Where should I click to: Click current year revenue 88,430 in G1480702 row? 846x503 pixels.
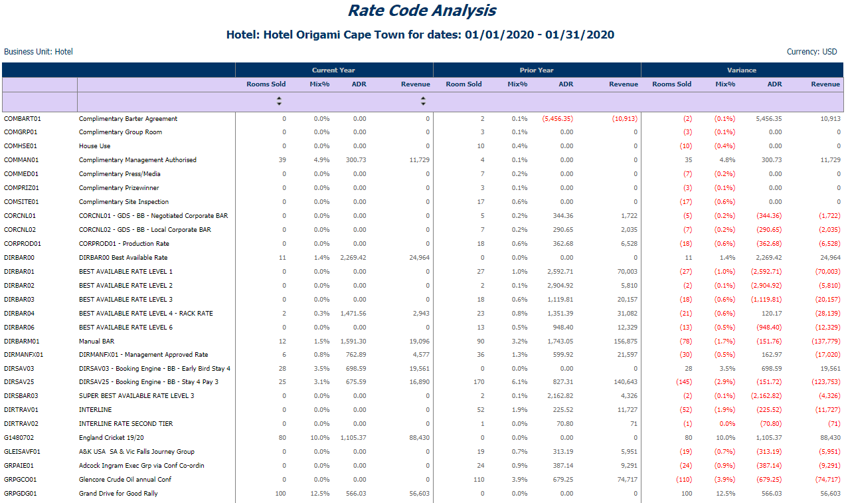[420, 438]
